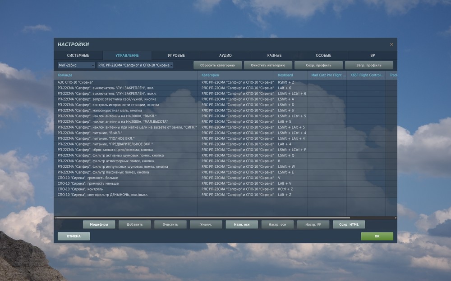Click the LShift + Q binding cell
The image size is (451, 281).
pos(290,156)
